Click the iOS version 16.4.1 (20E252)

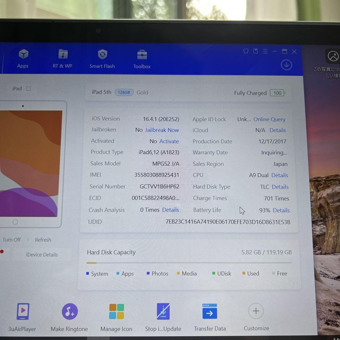[161, 119]
